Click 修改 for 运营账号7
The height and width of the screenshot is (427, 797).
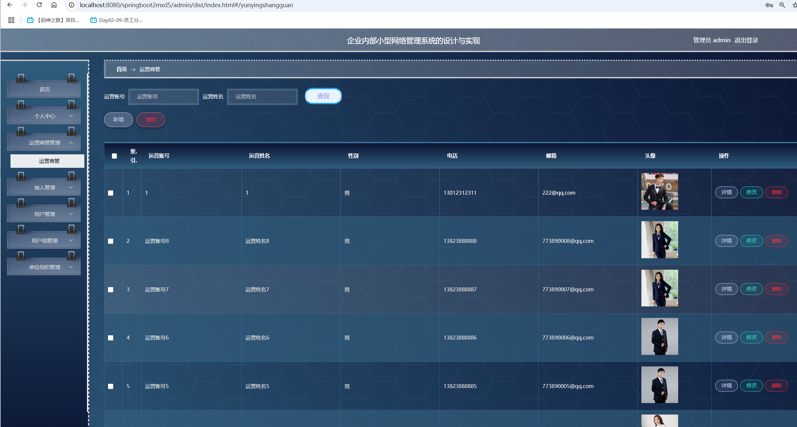pos(751,289)
